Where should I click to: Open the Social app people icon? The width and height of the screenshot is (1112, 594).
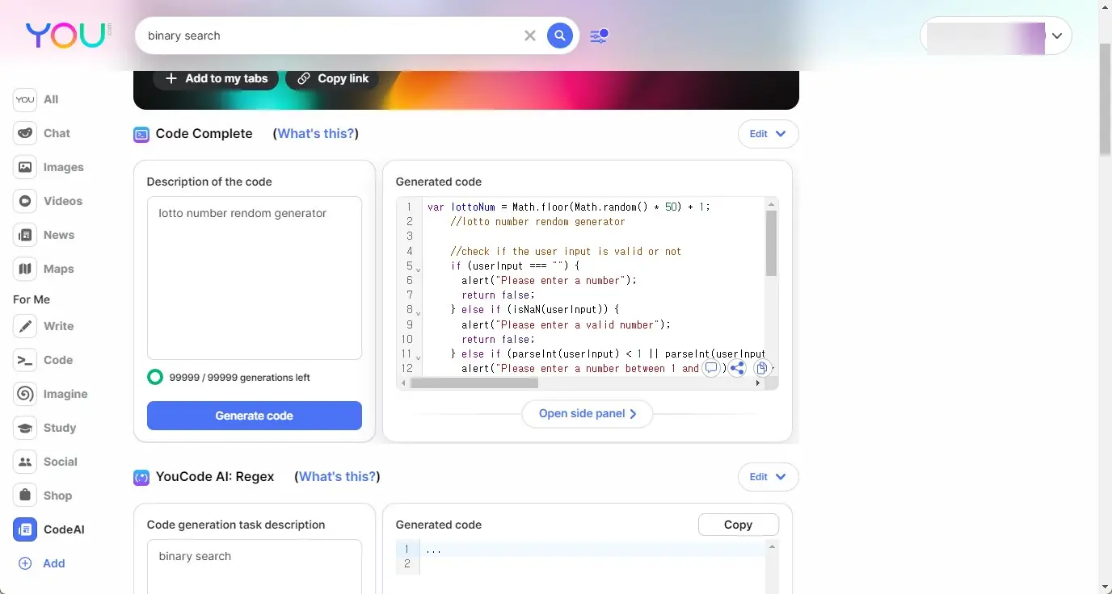(x=25, y=462)
